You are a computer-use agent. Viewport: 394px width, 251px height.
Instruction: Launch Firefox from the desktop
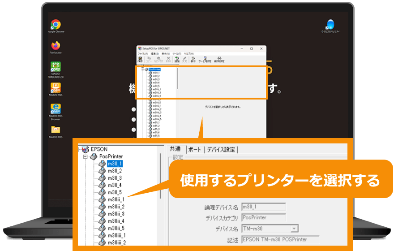[x=56, y=46]
